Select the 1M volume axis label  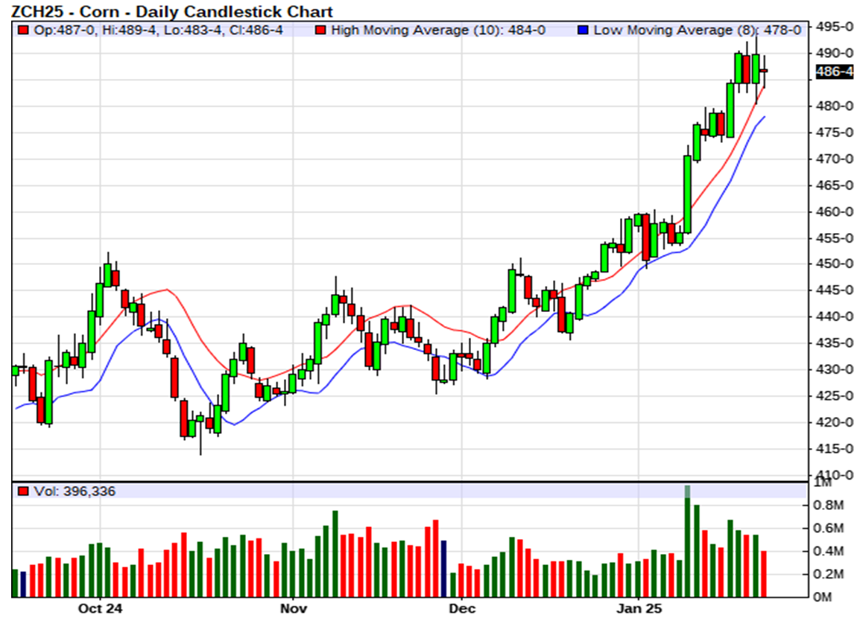[822, 483]
